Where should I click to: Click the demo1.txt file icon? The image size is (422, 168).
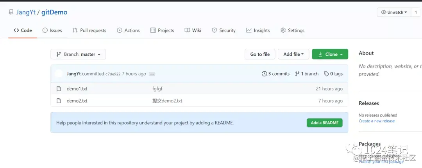tap(59, 89)
